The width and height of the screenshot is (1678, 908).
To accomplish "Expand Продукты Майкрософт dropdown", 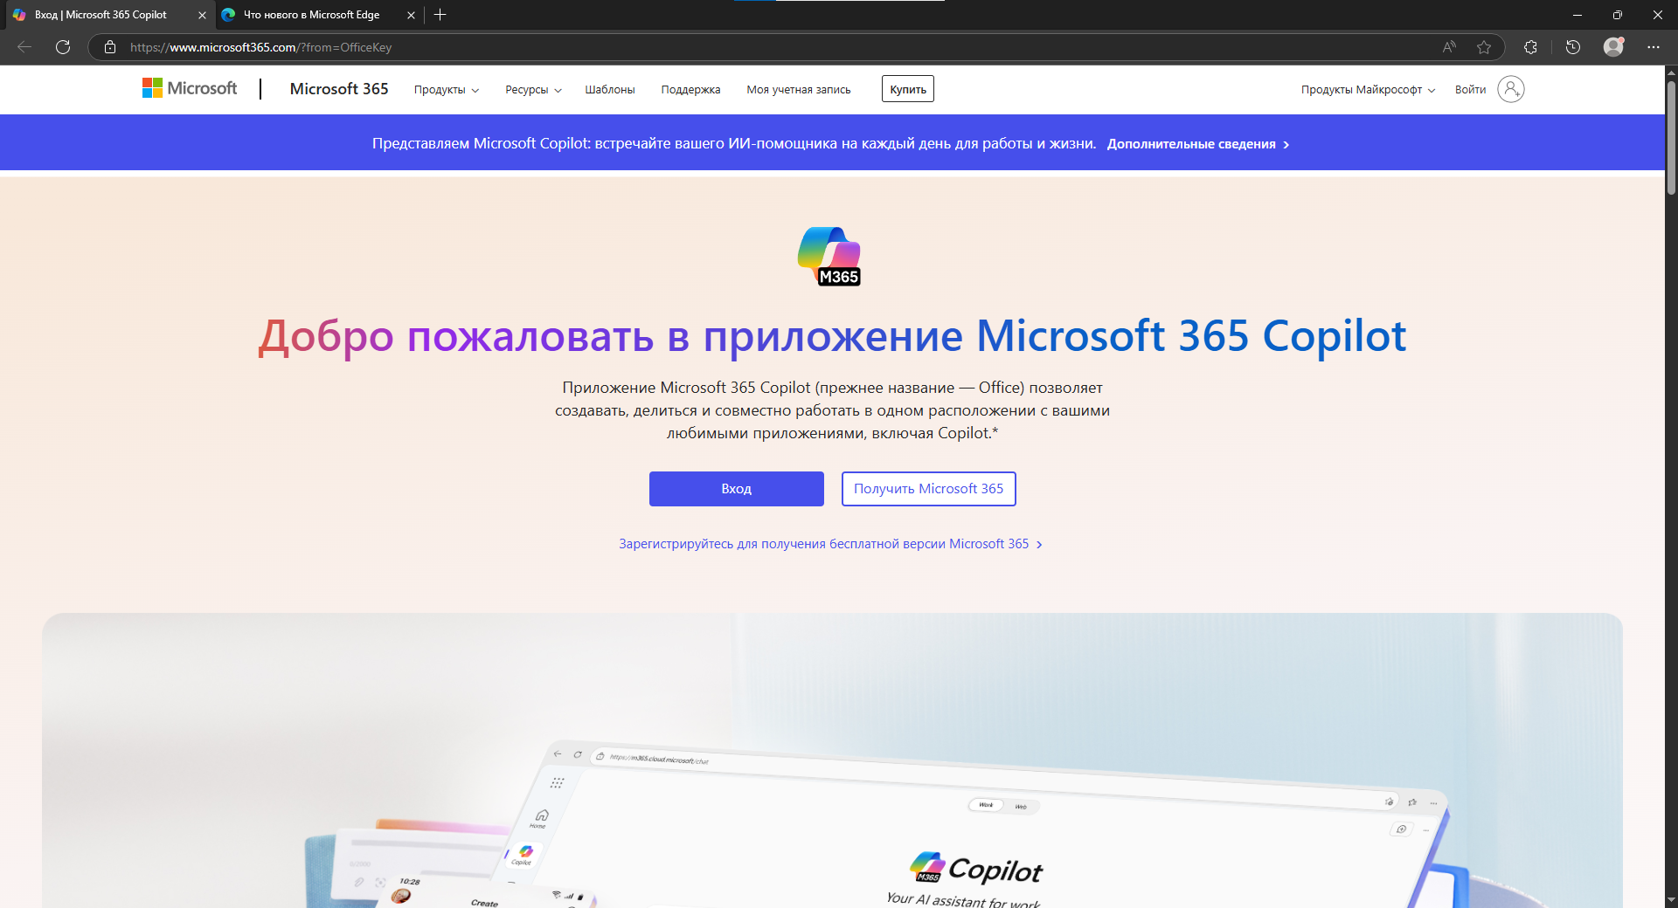I will 1368,90.
